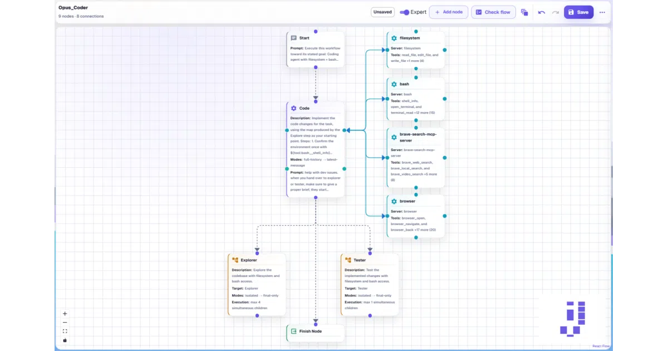Select the Explorer subagent node icon

pyautogui.click(x=235, y=260)
